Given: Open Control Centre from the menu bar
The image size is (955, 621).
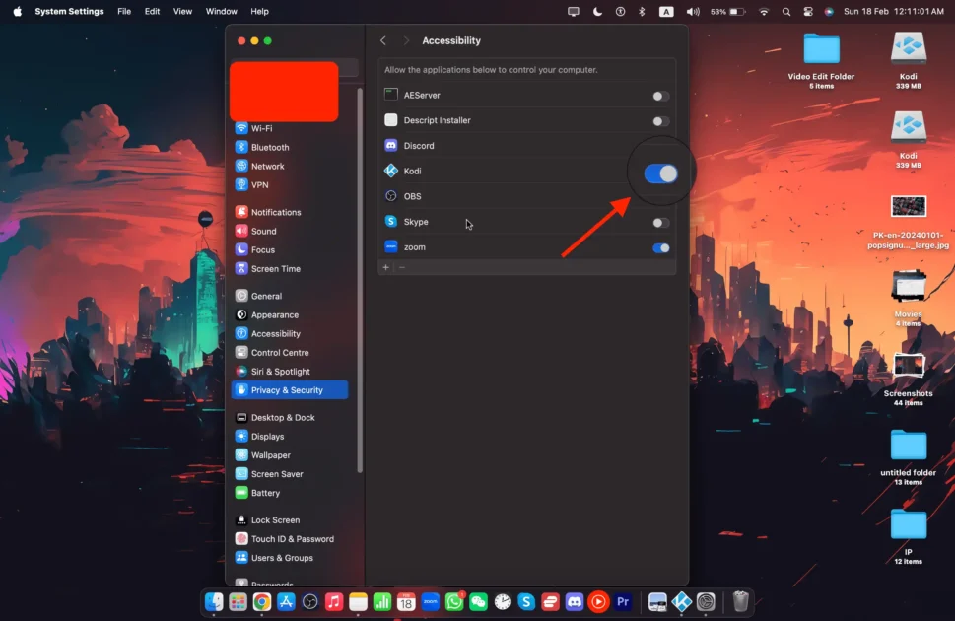Looking at the screenshot, I should point(808,11).
